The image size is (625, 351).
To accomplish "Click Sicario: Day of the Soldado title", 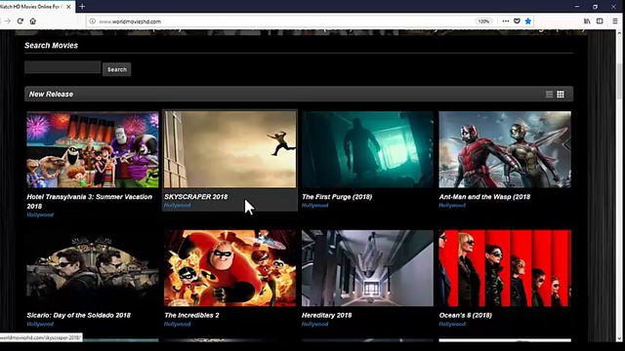I will [78, 315].
